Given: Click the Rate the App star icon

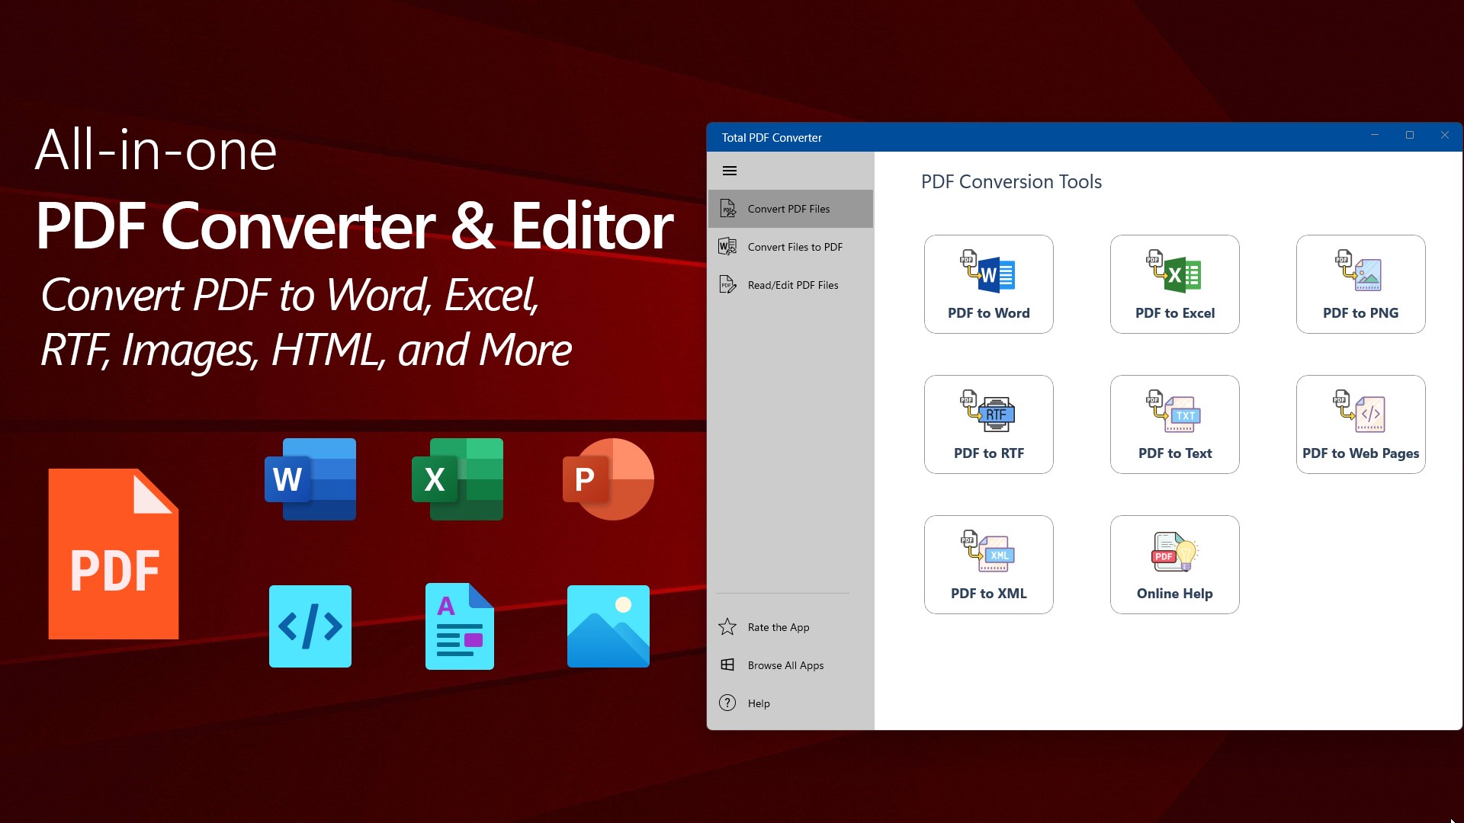Looking at the screenshot, I should coord(727,627).
